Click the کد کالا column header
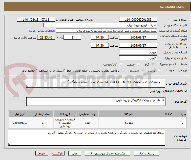Viewport: 191px width, 160px height. click(x=168, y=114)
